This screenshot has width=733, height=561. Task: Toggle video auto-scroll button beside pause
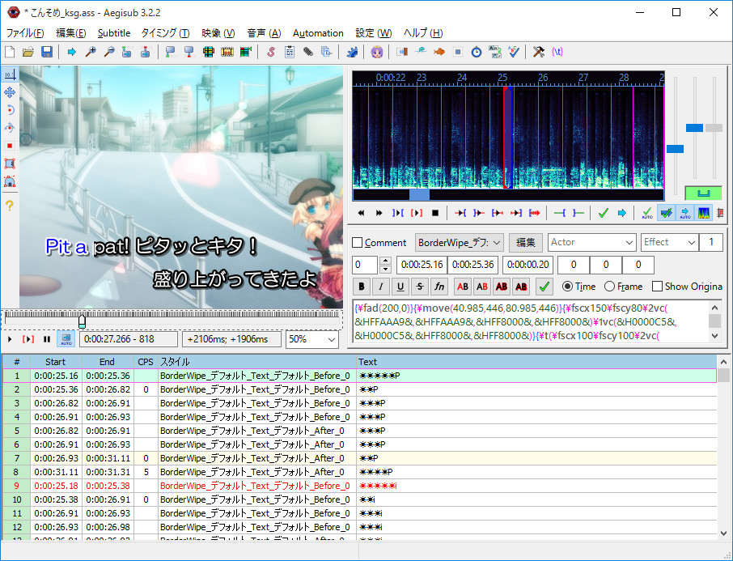coord(66,339)
